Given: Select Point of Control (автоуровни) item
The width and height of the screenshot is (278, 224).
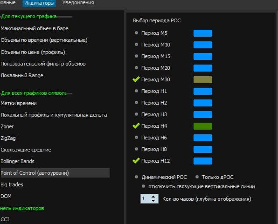Looking at the screenshot, I should coord(55,173).
